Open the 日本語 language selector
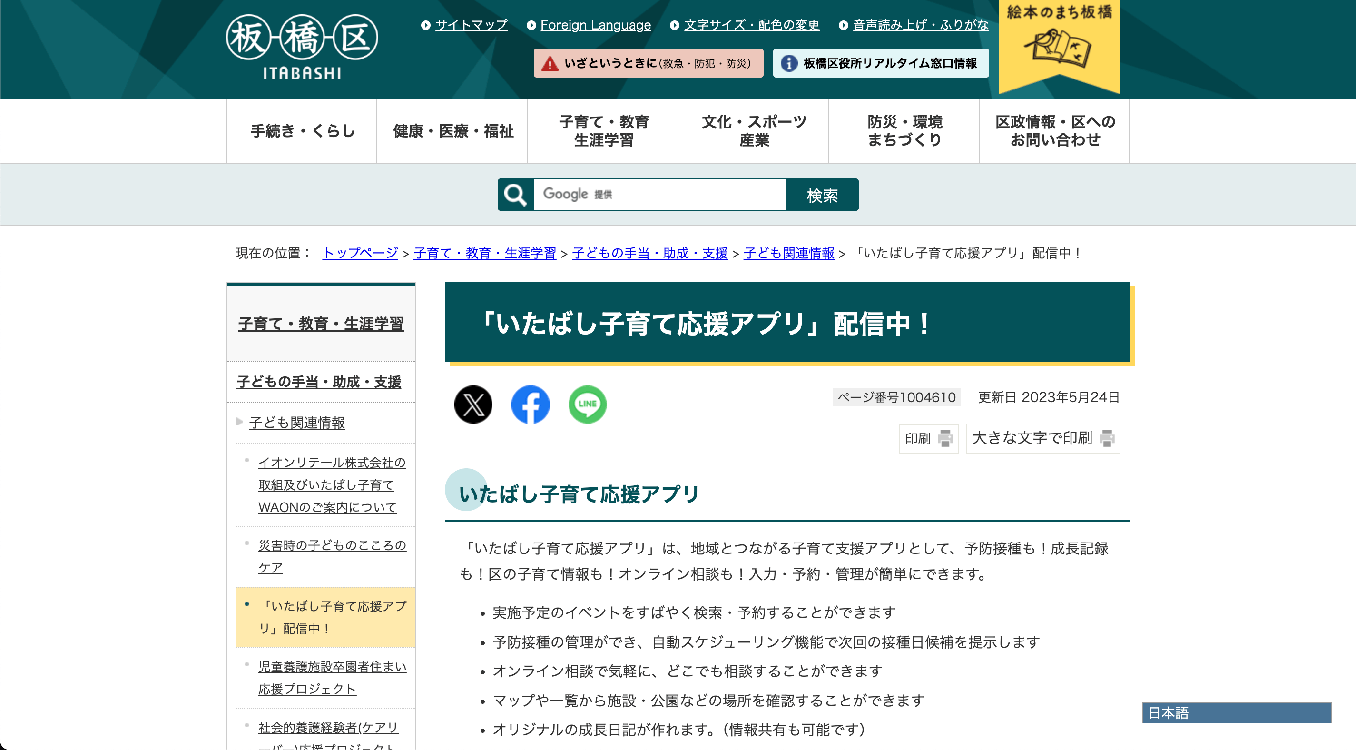 tap(1237, 713)
